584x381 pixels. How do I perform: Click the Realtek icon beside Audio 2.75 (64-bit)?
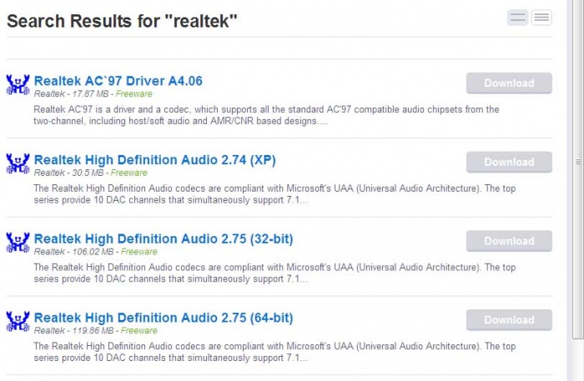(x=18, y=321)
